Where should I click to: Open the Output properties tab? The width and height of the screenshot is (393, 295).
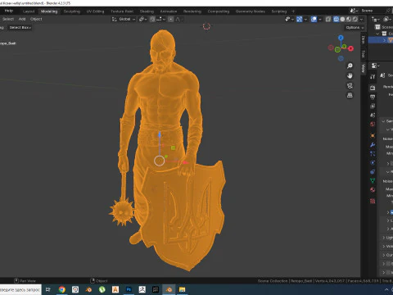373,97
